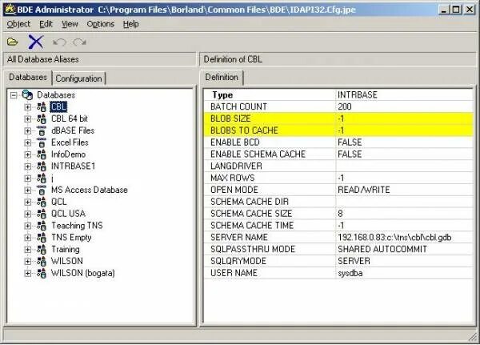Select the CBL alias label
This screenshot has width=480, height=345.
pos(58,106)
